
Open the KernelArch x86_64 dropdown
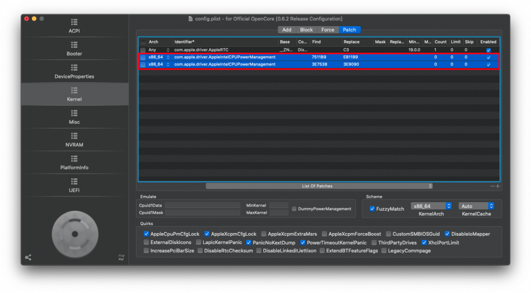pyautogui.click(x=431, y=206)
